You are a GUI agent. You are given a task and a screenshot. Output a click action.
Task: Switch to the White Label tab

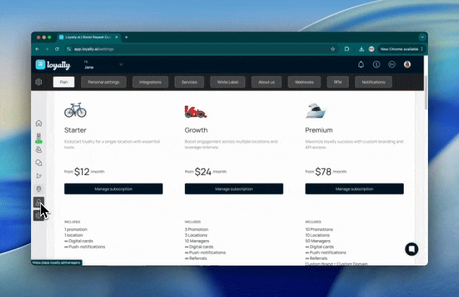pyautogui.click(x=228, y=82)
